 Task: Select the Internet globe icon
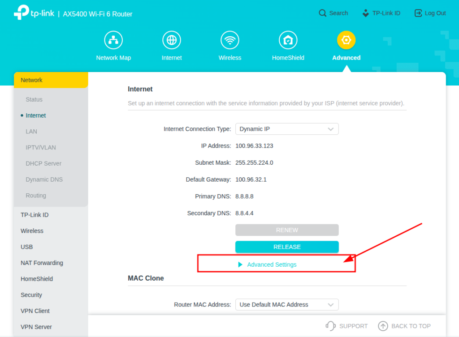click(x=172, y=40)
